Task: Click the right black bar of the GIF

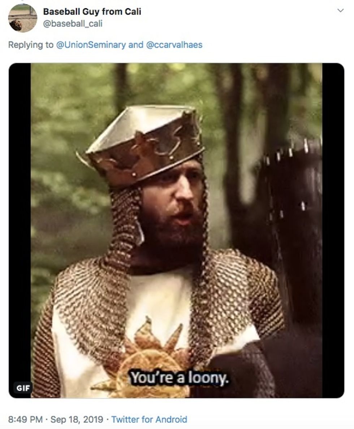Action: (333, 230)
